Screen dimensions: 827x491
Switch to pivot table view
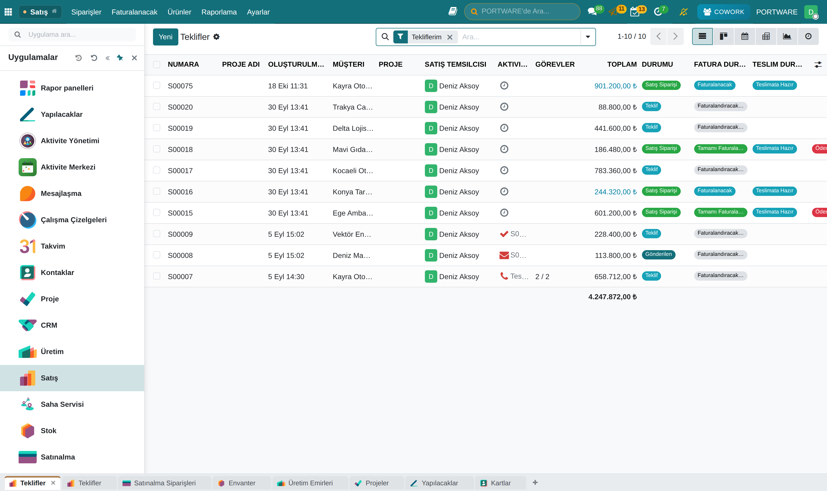(766, 36)
